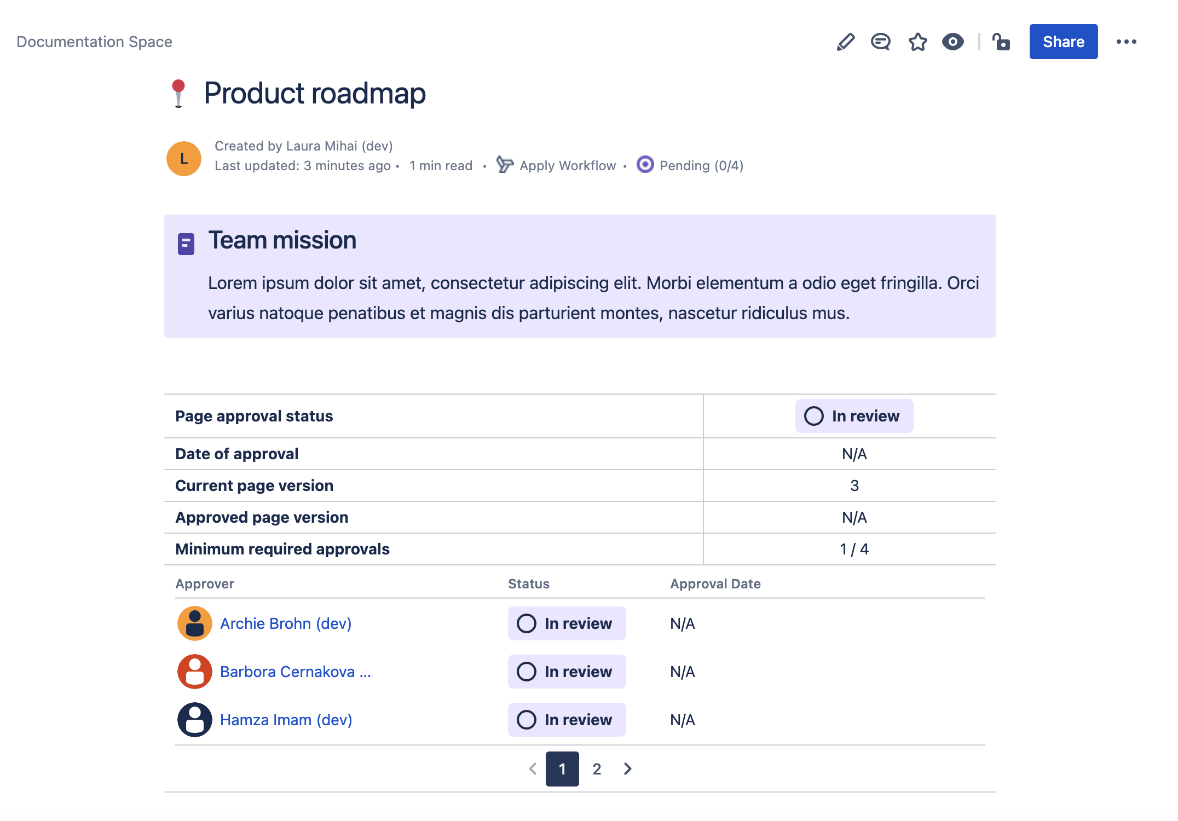Viewport: 1178px width, 821px height.
Task: Click Laura Mihai's author avatar
Action: (184, 159)
